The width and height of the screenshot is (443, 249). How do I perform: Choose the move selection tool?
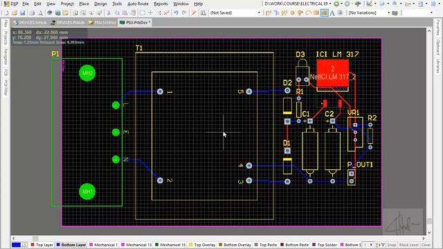[150, 12]
